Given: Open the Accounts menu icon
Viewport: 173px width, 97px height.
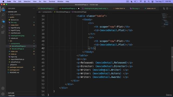Looking at the screenshot, I should pos(3,88).
